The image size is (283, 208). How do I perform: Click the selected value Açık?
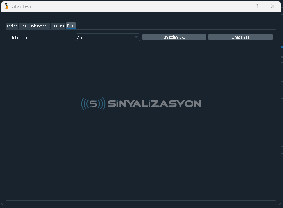[81, 38]
